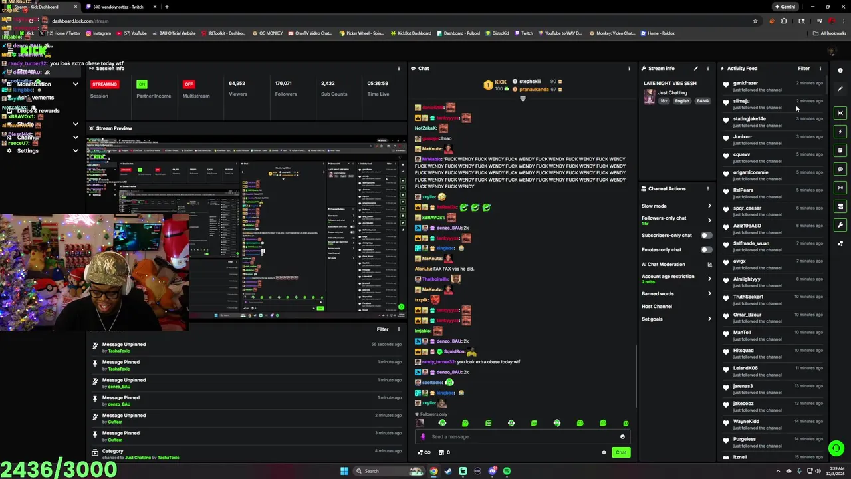
Task: Click the Stream Preview thumbnail
Action: [x=246, y=226]
